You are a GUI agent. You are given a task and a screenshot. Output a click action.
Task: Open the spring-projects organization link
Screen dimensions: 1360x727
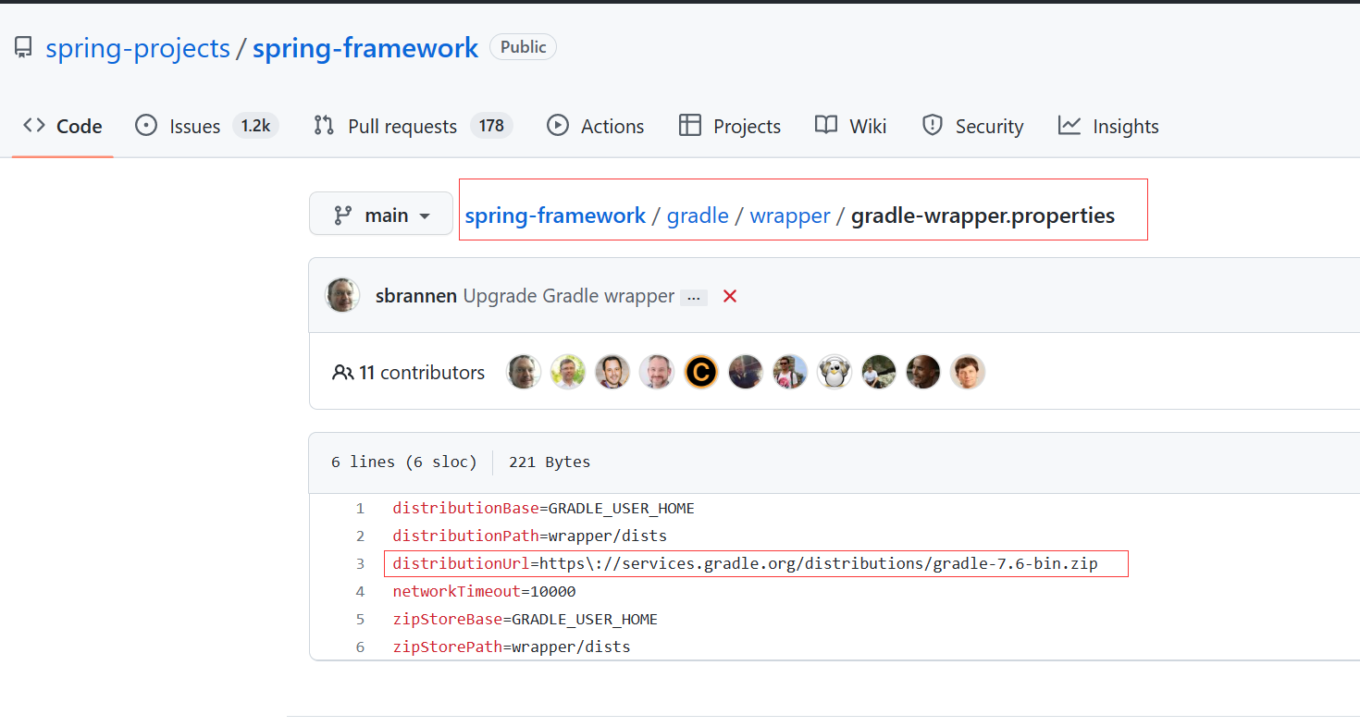[138, 48]
